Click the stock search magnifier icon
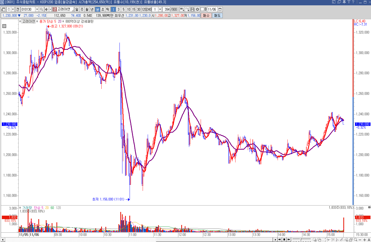 (42, 9)
